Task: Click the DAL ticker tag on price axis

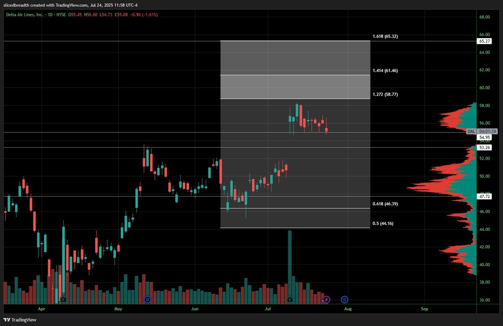Action: (x=472, y=131)
